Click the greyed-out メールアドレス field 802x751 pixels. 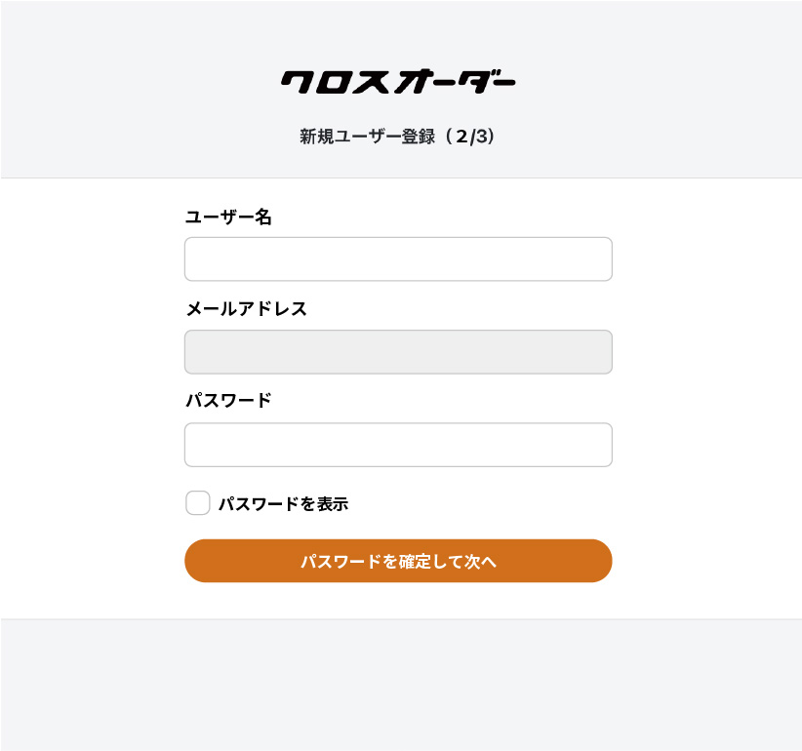(x=398, y=352)
